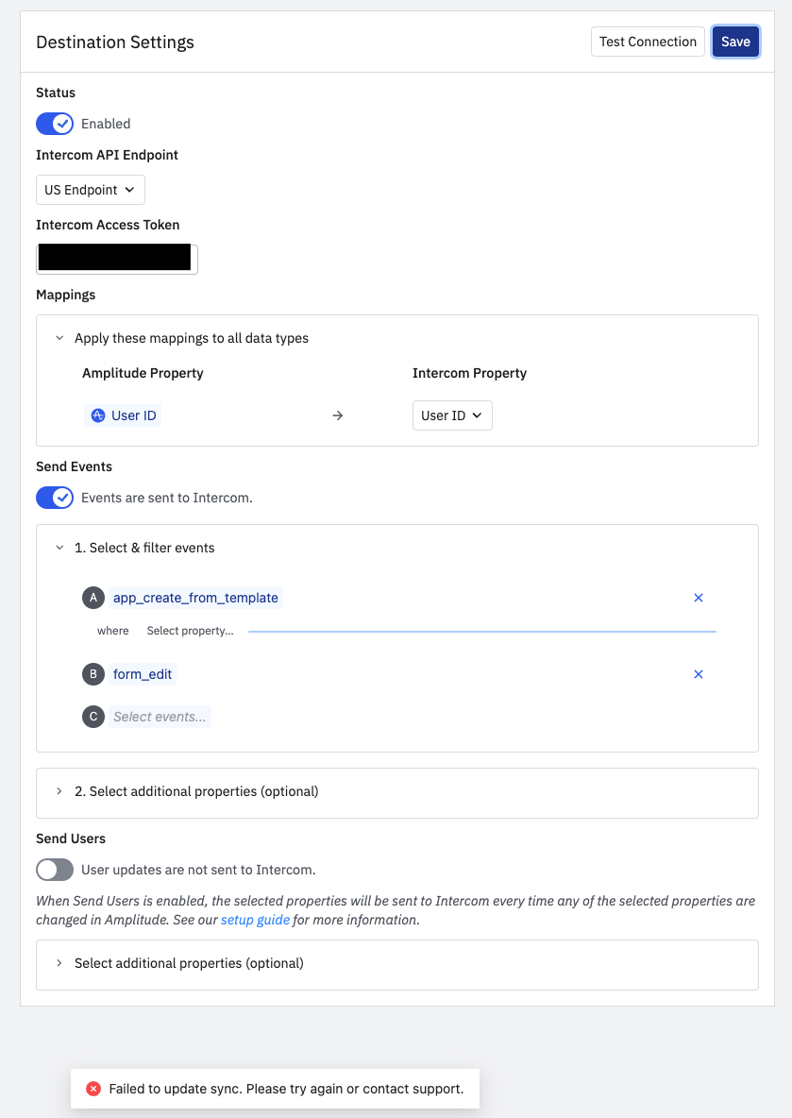
Task: Click the Select events placeholder in row C
Action: point(160,717)
